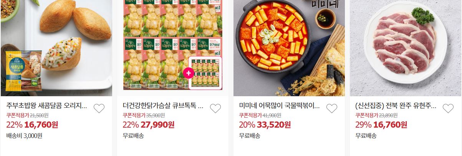View the 미미네 tteokbokki pot photo
462x156 pixels.
(289, 48)
